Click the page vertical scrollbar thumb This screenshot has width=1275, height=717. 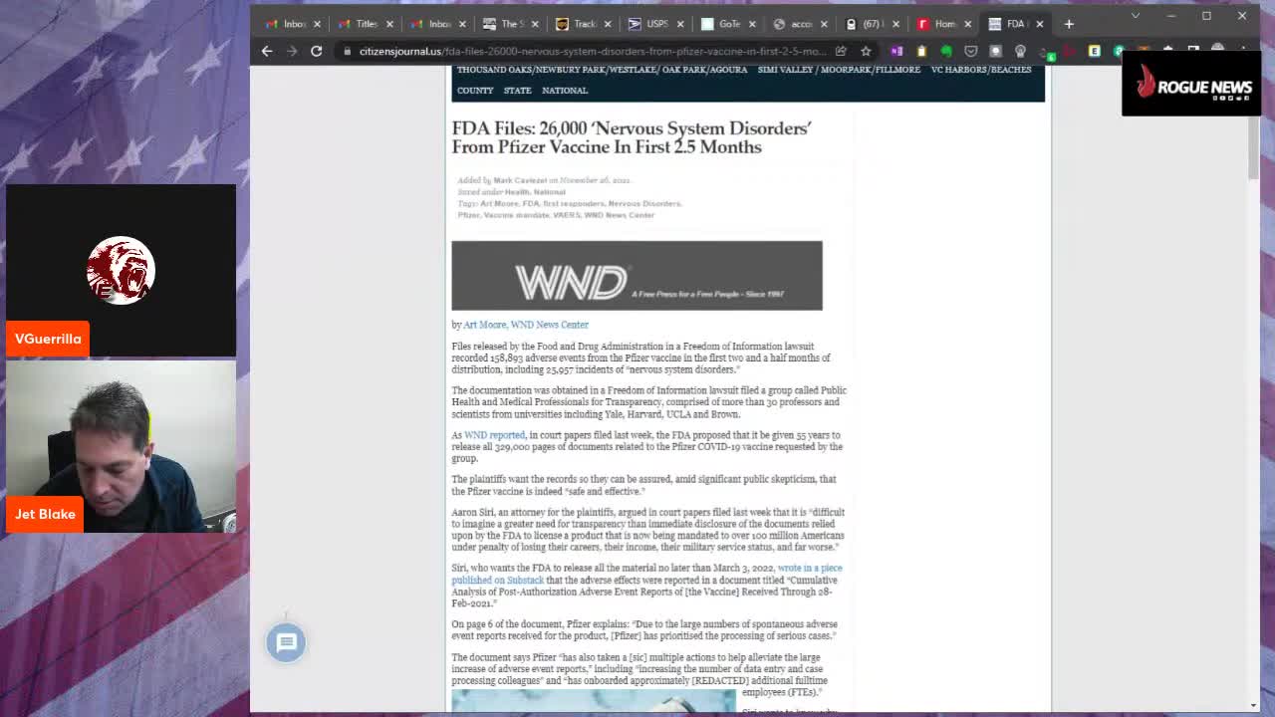click(x=1253, y=147)
